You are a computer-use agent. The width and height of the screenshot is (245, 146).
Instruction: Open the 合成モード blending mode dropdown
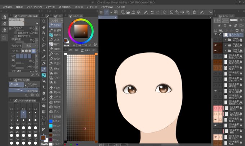pos(30,46)
